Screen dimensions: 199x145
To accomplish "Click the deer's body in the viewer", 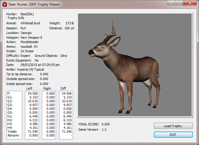I will pyautogui.click(x=138, y=67).
